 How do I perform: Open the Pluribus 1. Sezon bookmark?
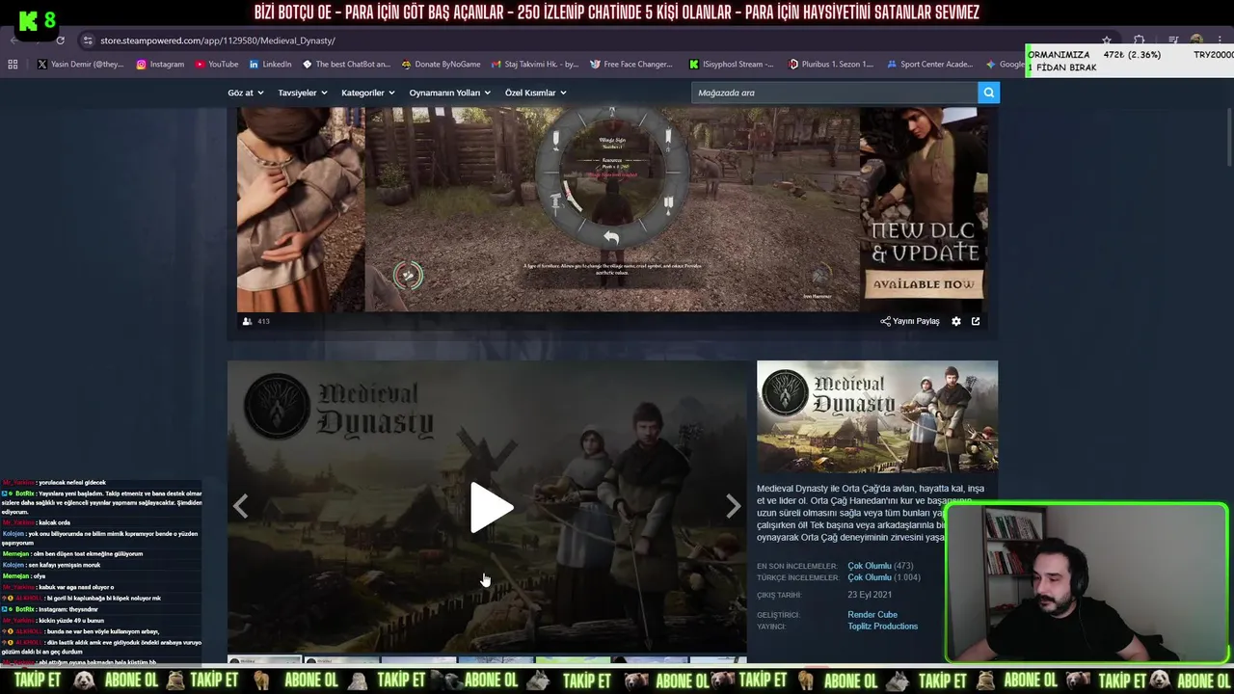(831, 65)
